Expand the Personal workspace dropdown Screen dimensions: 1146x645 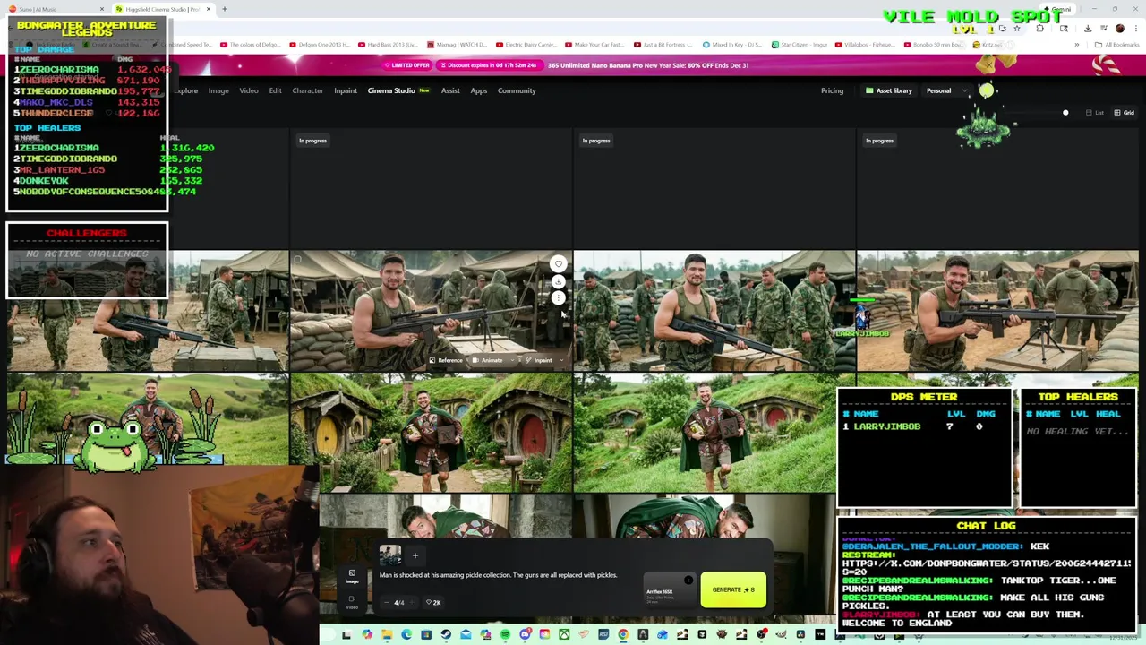tap(947, 90)
